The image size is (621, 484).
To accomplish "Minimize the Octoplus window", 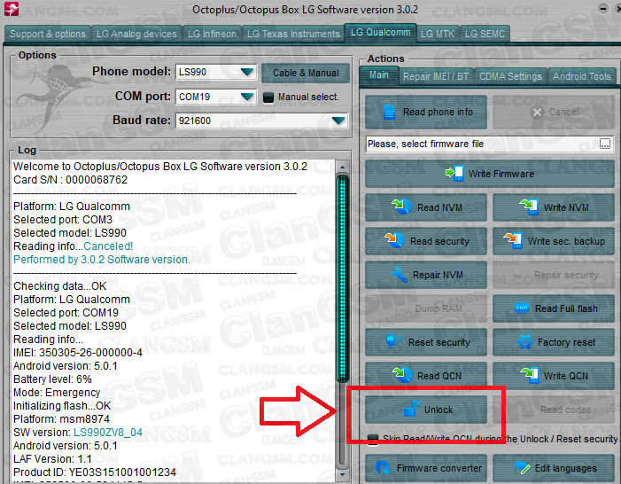I will point(602,9).
